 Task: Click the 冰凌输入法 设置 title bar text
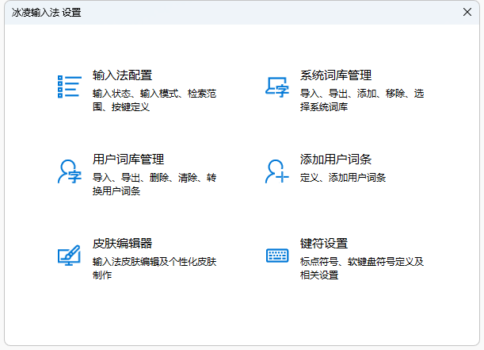coord(46,13)
